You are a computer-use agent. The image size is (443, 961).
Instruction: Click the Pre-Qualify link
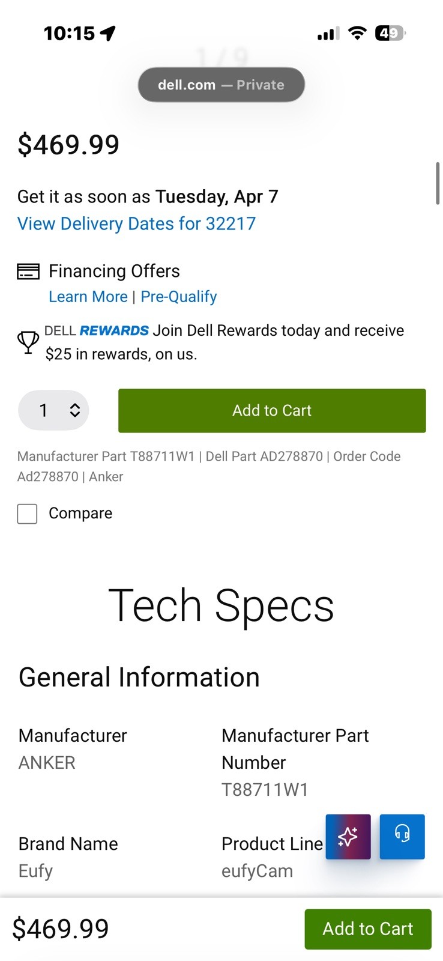[x=179, y=297]
